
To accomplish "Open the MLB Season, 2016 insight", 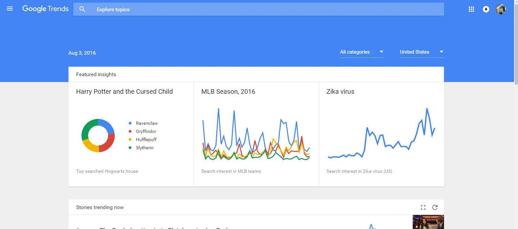I will (256, 134).
